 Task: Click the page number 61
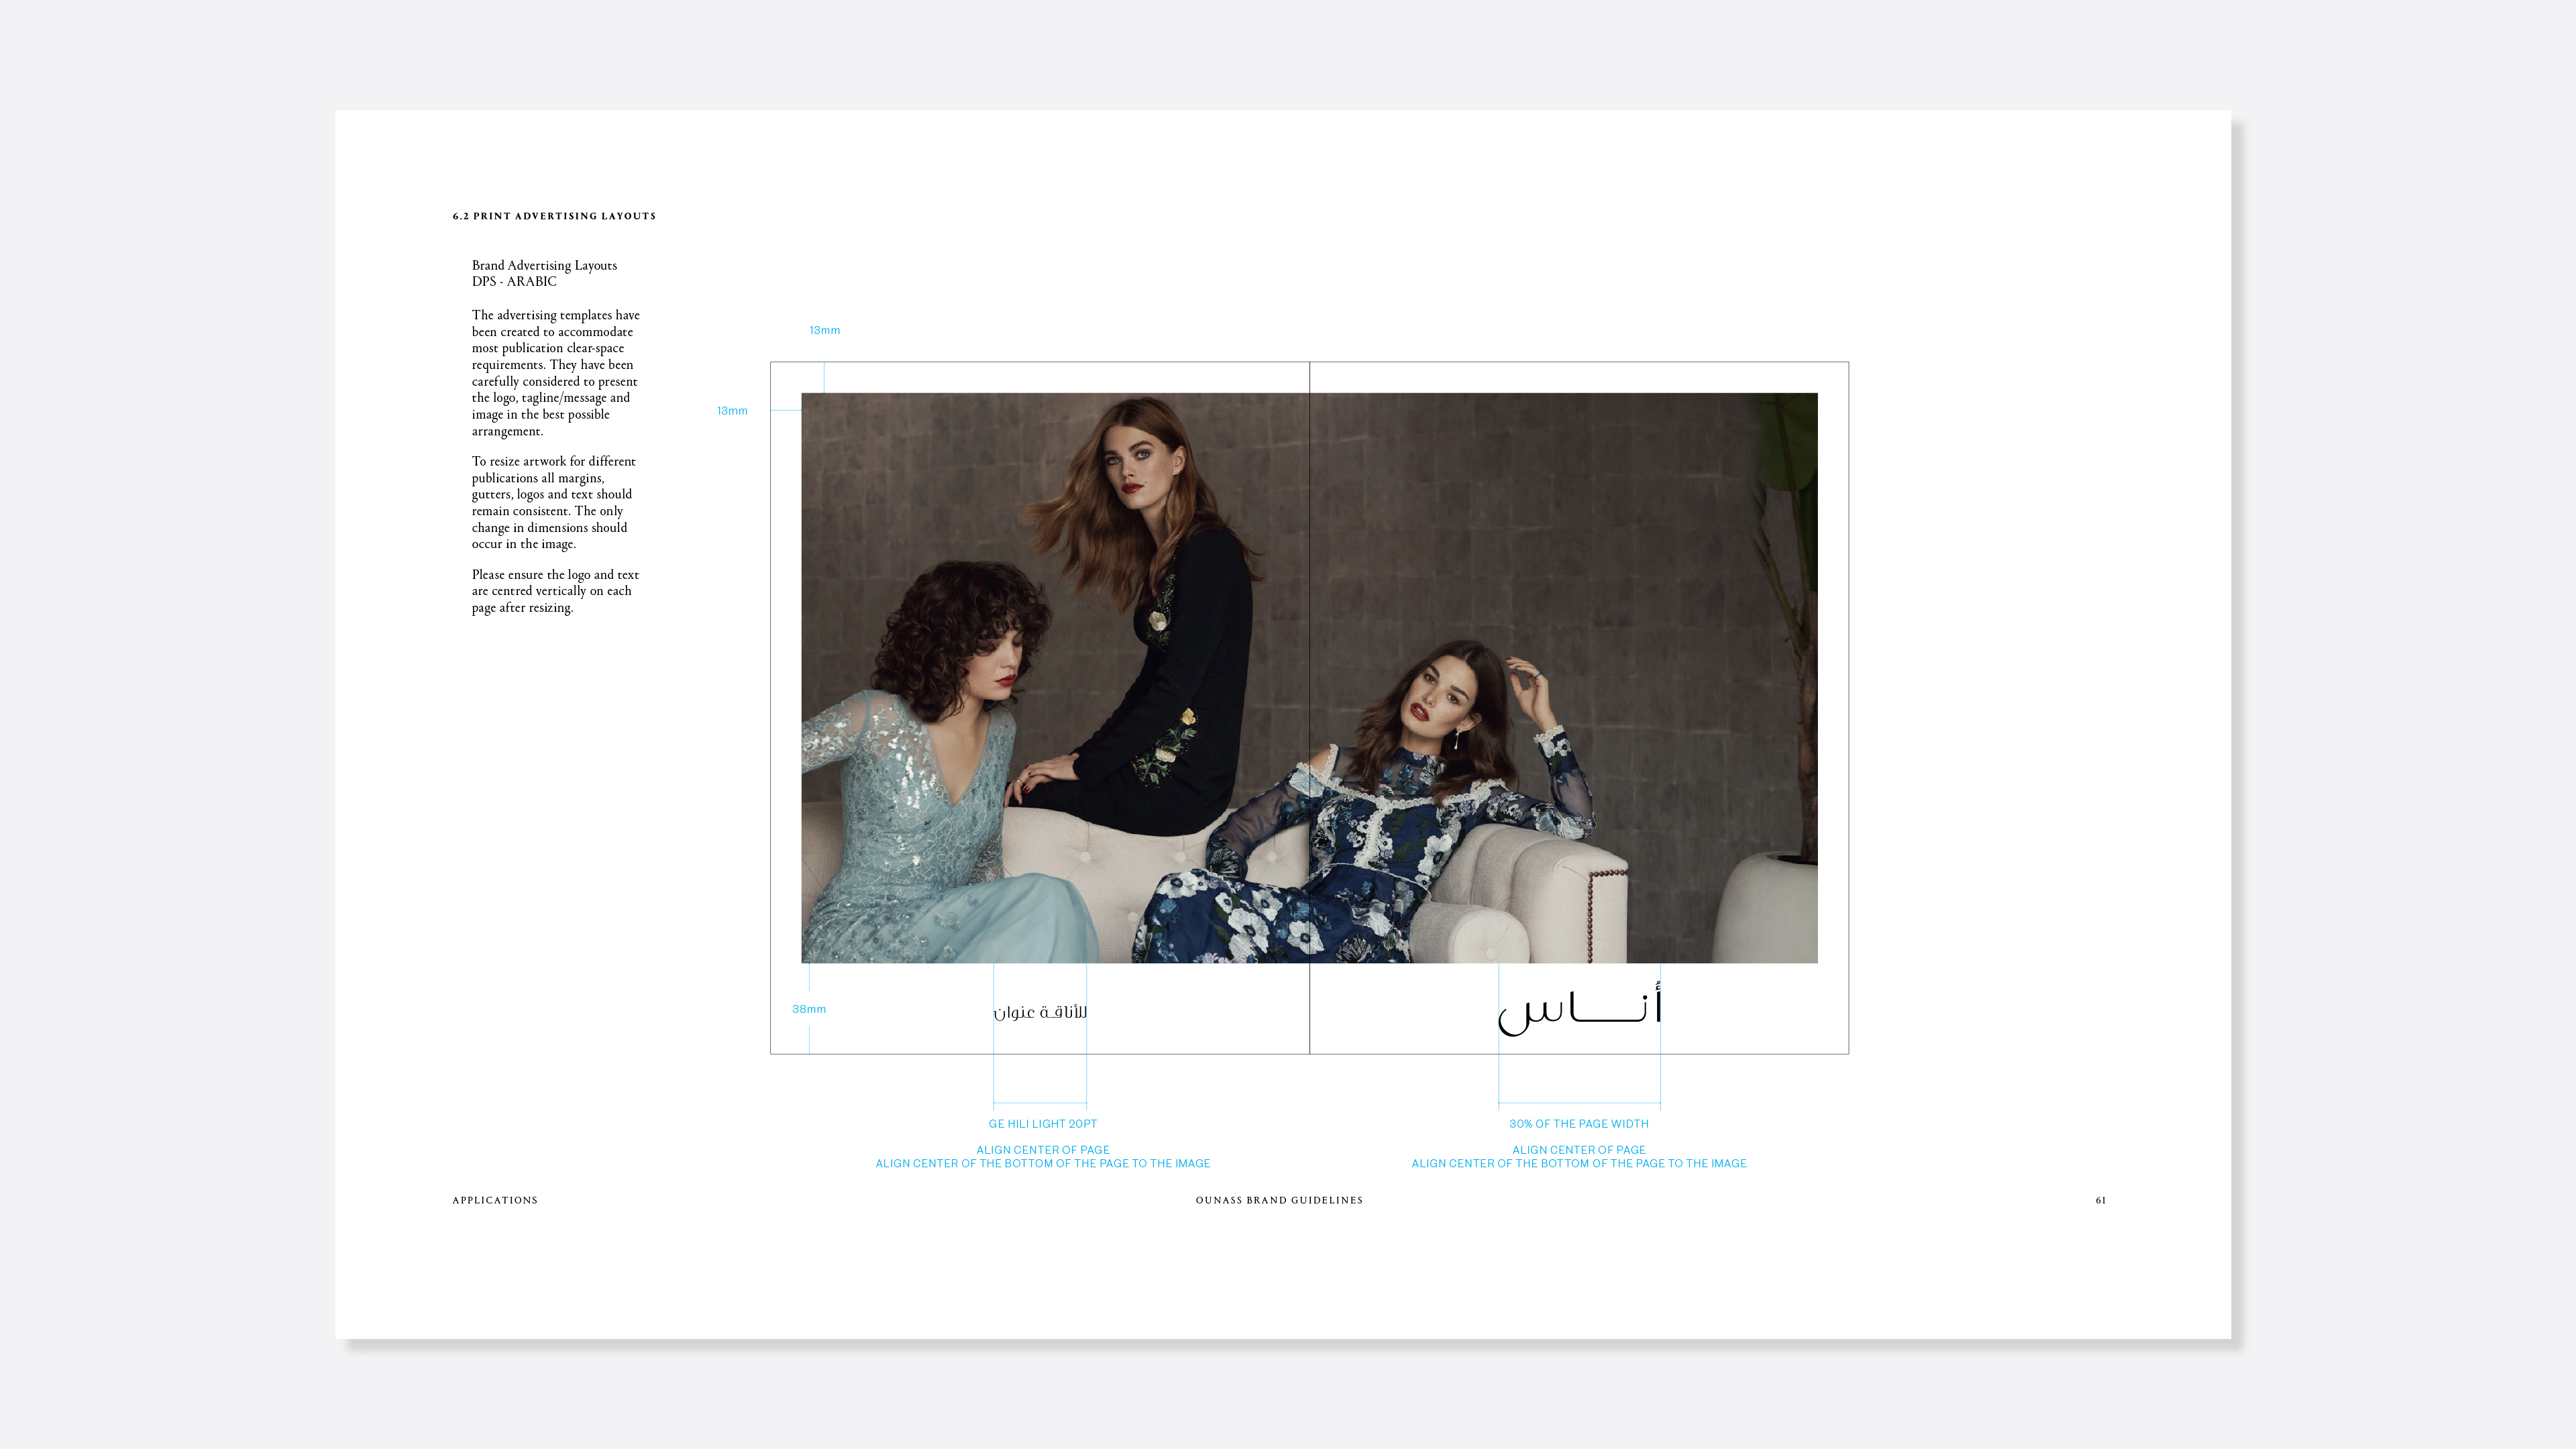click(2100, 1200)
